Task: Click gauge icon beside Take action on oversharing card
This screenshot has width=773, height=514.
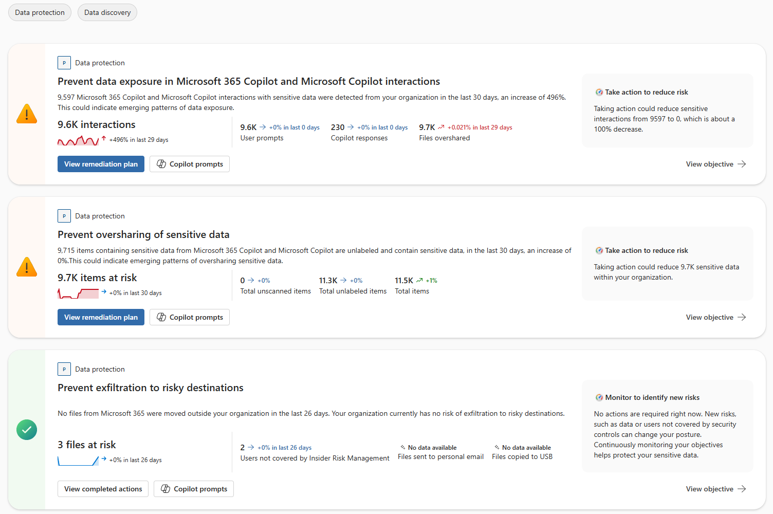Action: [x=599, y=251]
